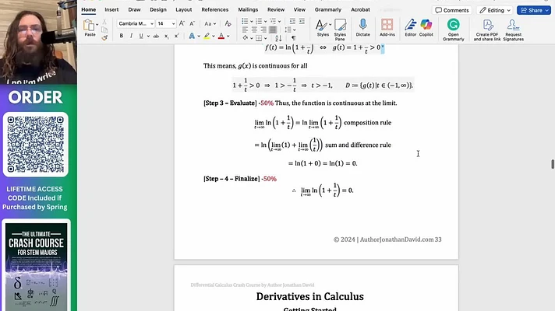
Task: Center-align the text
Action: click(254, 30)
